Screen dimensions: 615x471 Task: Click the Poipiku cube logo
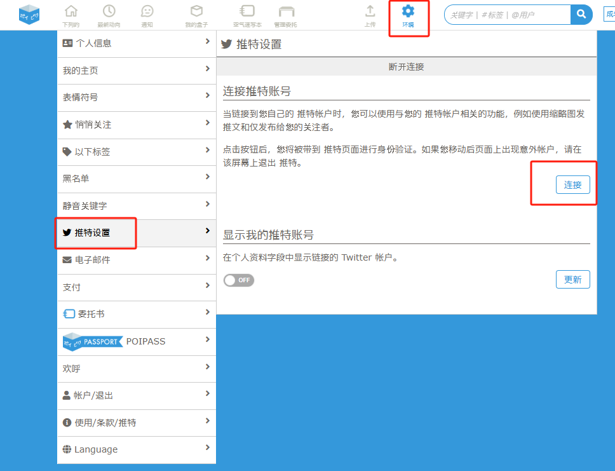pos(29,15)
